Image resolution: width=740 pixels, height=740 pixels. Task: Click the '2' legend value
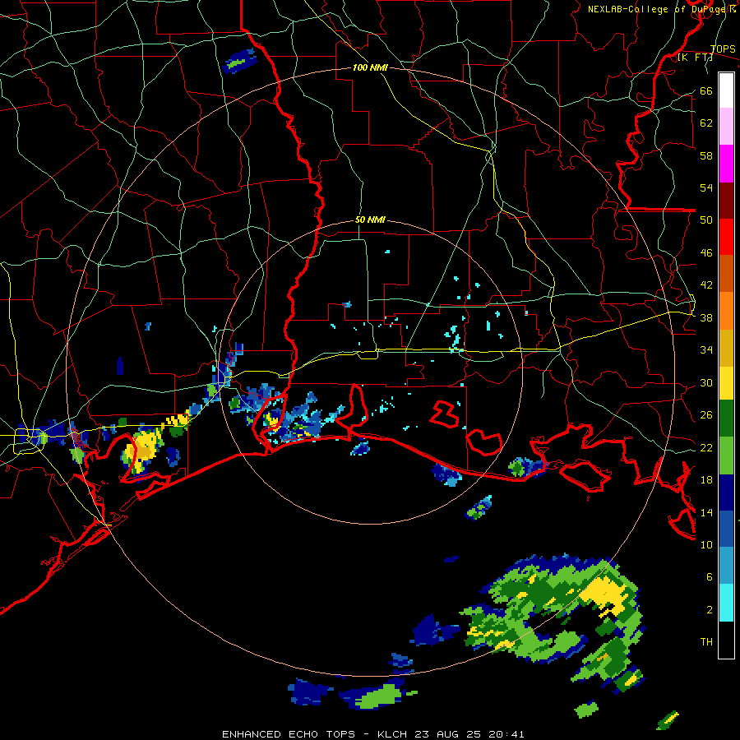710,609
